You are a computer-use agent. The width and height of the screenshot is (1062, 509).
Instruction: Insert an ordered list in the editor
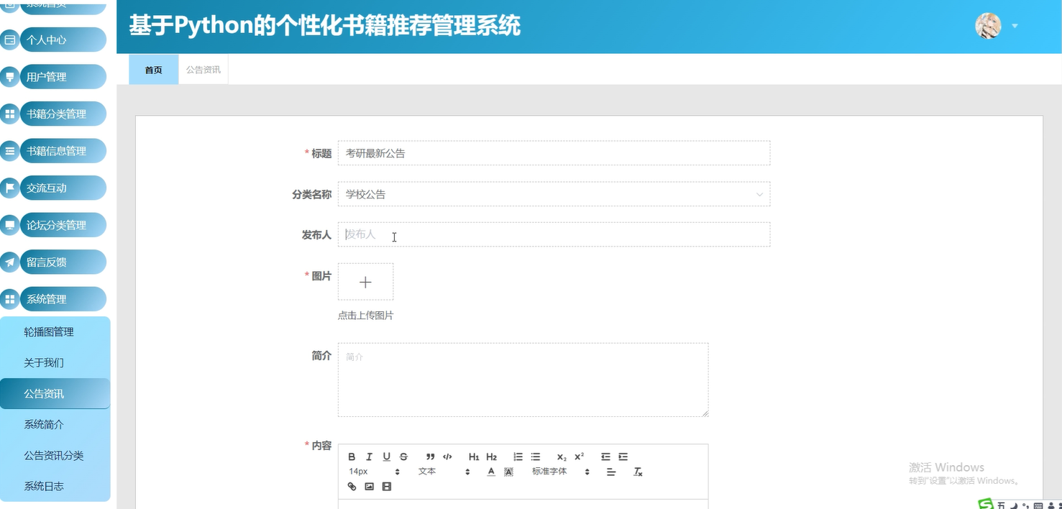[x=518, y=456]
